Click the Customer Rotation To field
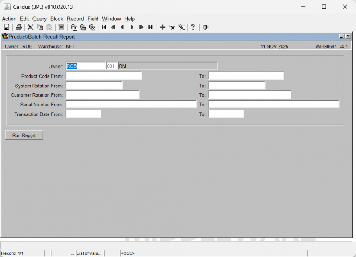The width and height of the screenshot is (356, 257). [x=250, y=95]
